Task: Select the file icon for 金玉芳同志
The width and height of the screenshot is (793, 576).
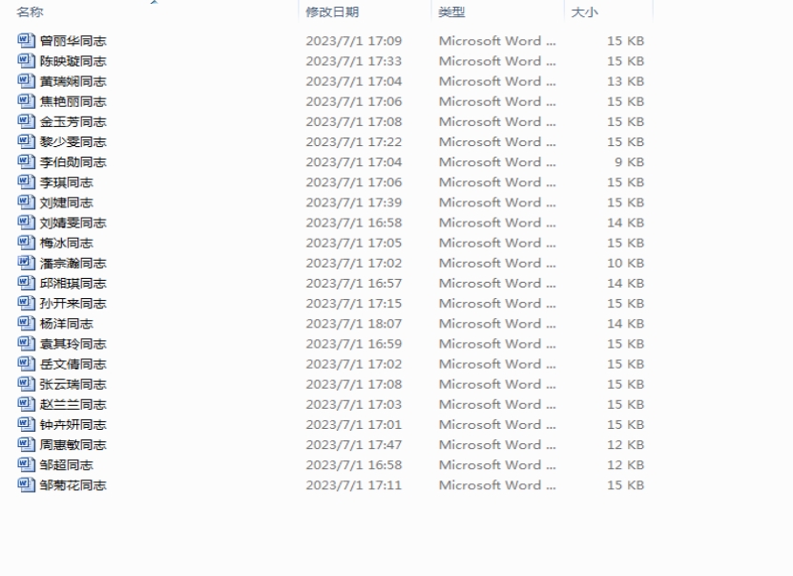Action: pos(26,121)
